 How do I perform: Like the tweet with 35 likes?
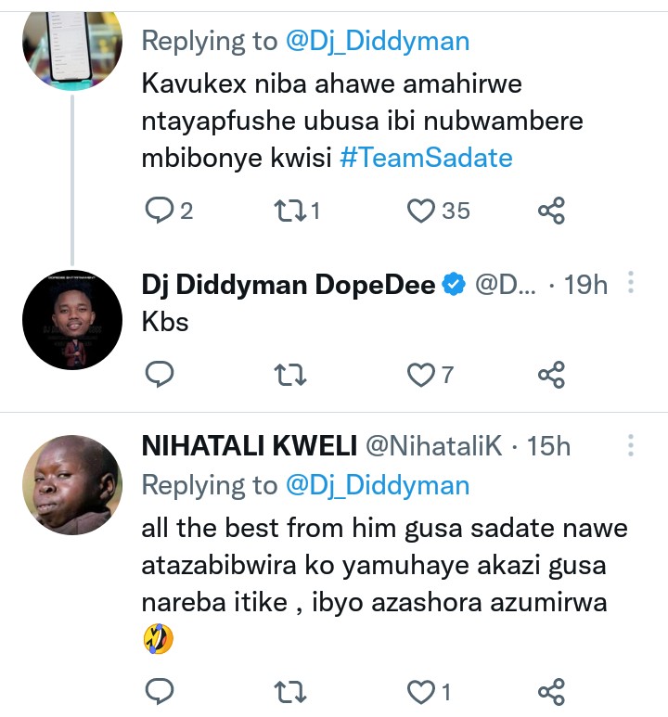point(422,211)
